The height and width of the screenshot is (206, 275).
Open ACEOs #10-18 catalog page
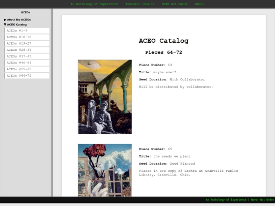(27, 37)
